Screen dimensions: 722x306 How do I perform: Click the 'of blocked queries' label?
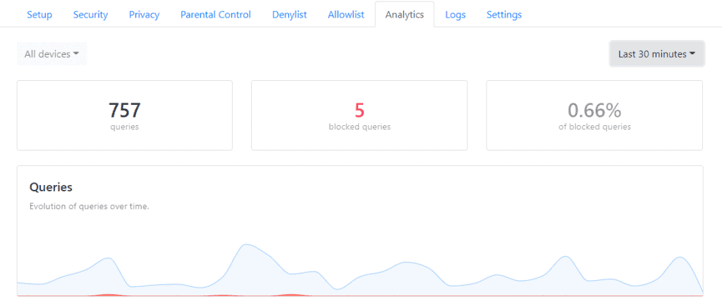click(x=594, y=127)
